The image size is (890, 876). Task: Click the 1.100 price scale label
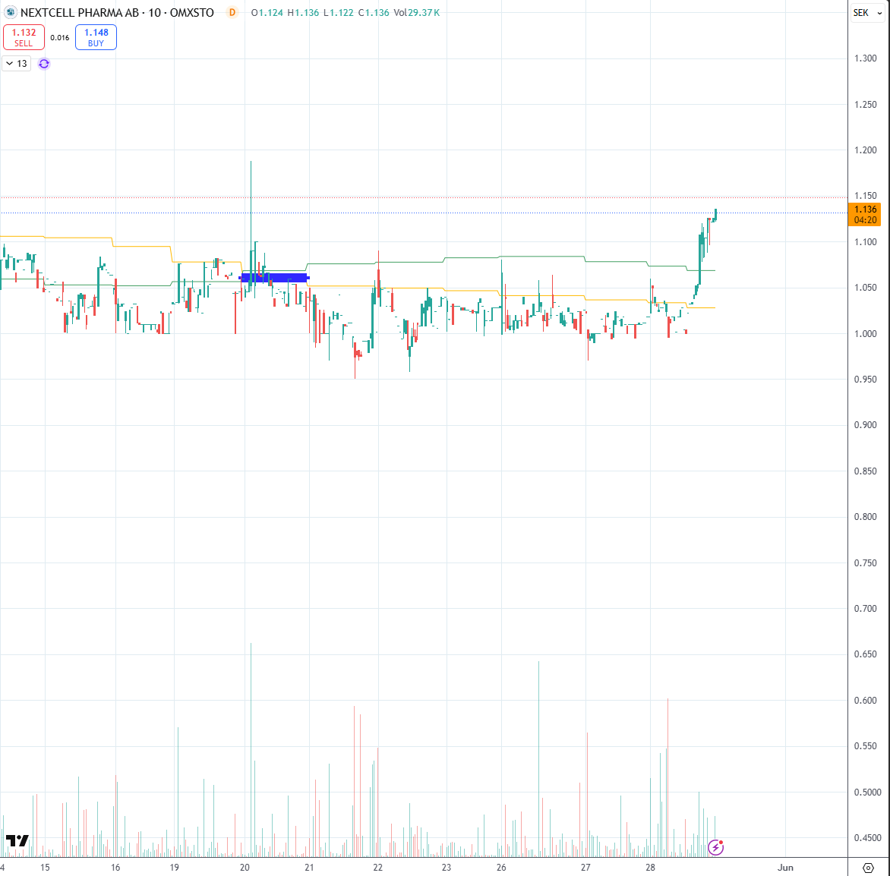click(865, 241)
